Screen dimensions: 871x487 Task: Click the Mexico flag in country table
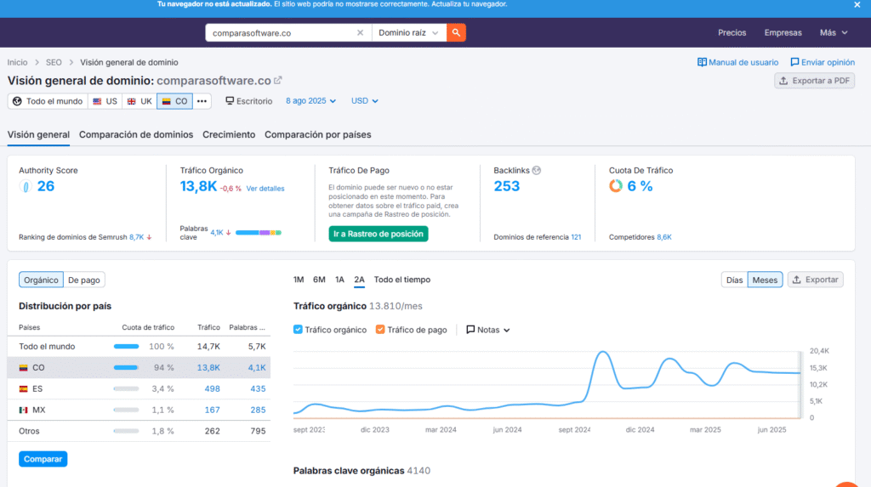click(x=23, y=410)
